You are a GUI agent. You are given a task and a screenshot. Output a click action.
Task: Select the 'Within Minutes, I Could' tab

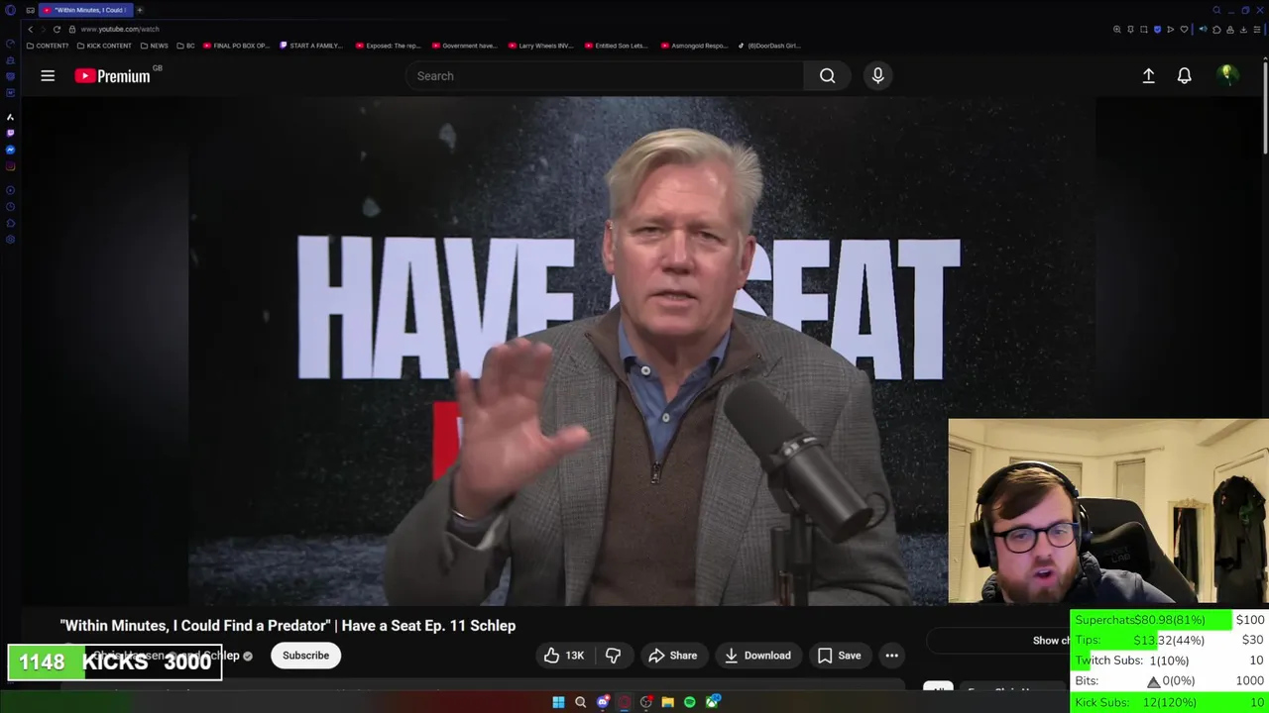pos(85,10)
